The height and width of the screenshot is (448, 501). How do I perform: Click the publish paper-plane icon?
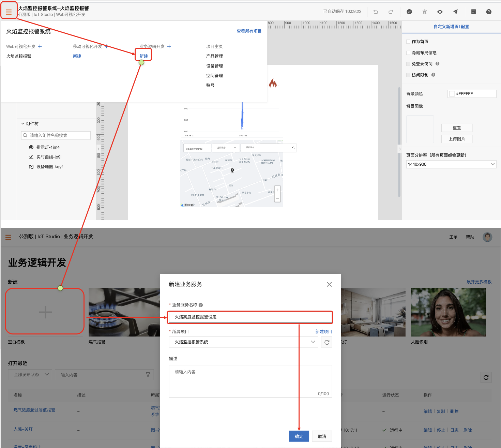point(455,12)
